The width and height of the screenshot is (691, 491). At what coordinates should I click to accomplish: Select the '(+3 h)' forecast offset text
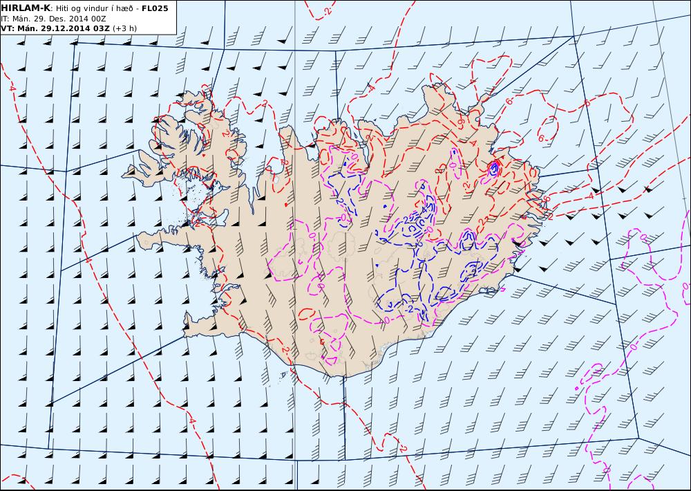pos(124,28)
